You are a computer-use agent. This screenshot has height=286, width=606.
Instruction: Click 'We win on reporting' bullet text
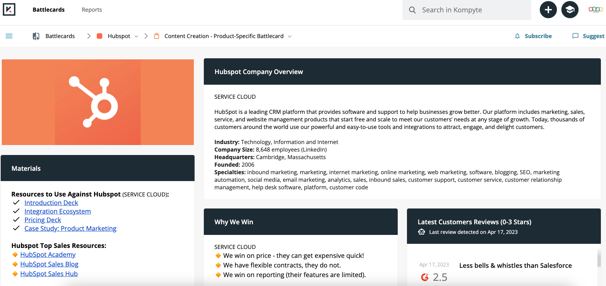tap(294, 275)
